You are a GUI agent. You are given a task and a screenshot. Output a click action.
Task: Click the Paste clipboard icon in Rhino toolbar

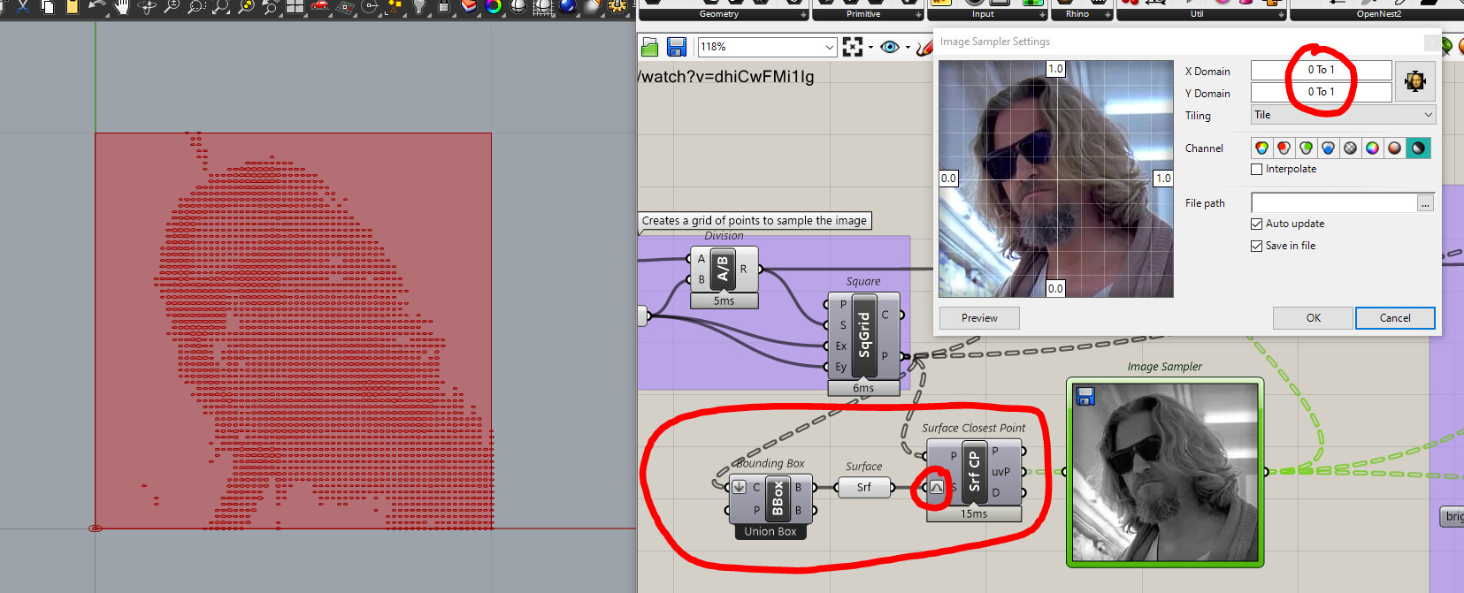pos(71,5)
